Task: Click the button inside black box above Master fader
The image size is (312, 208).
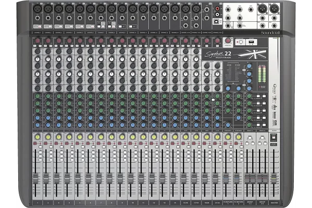Action: tap(274, 137)
